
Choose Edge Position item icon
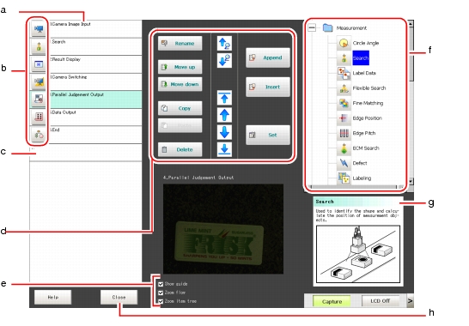(344, 118)
